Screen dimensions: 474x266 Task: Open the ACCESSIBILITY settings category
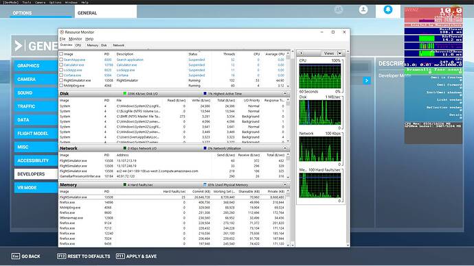pyautogui.click(x=36, y=160)
